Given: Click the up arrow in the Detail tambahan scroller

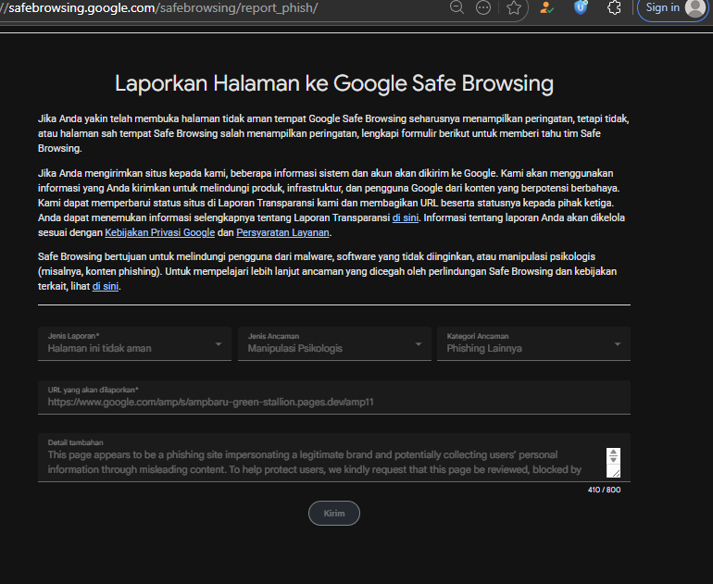Looking at the screenshot, I should [613, 453].
